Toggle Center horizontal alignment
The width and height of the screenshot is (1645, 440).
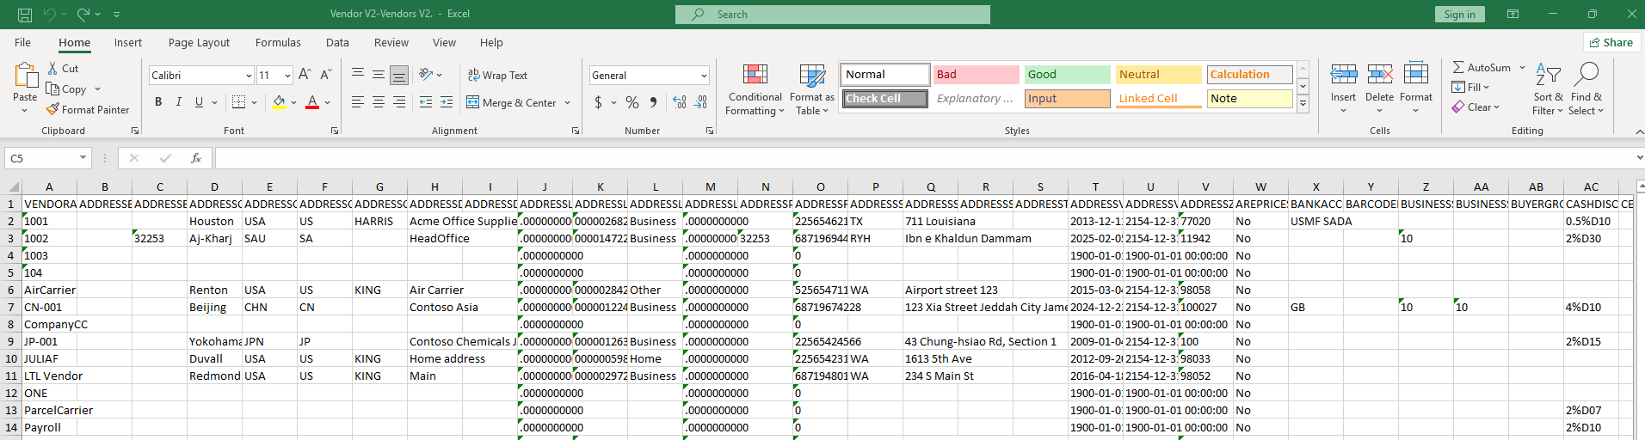[x=379, y=102]
